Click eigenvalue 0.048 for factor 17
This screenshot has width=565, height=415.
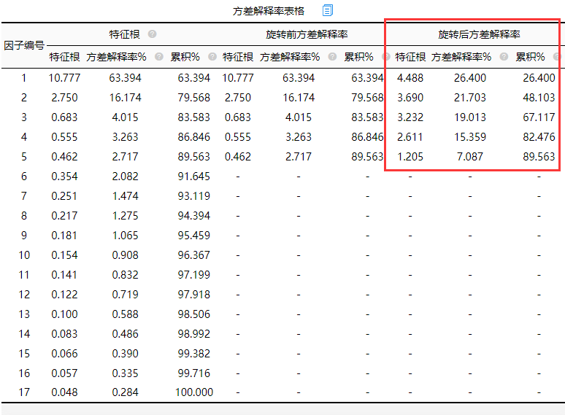64,392
